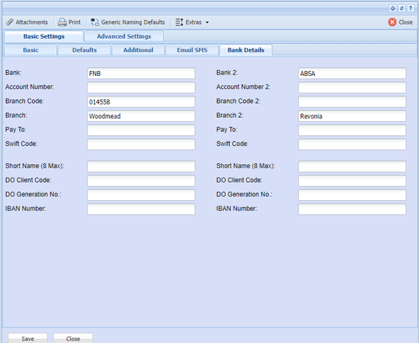Click the settings gear icon in header

pos(393,8)
